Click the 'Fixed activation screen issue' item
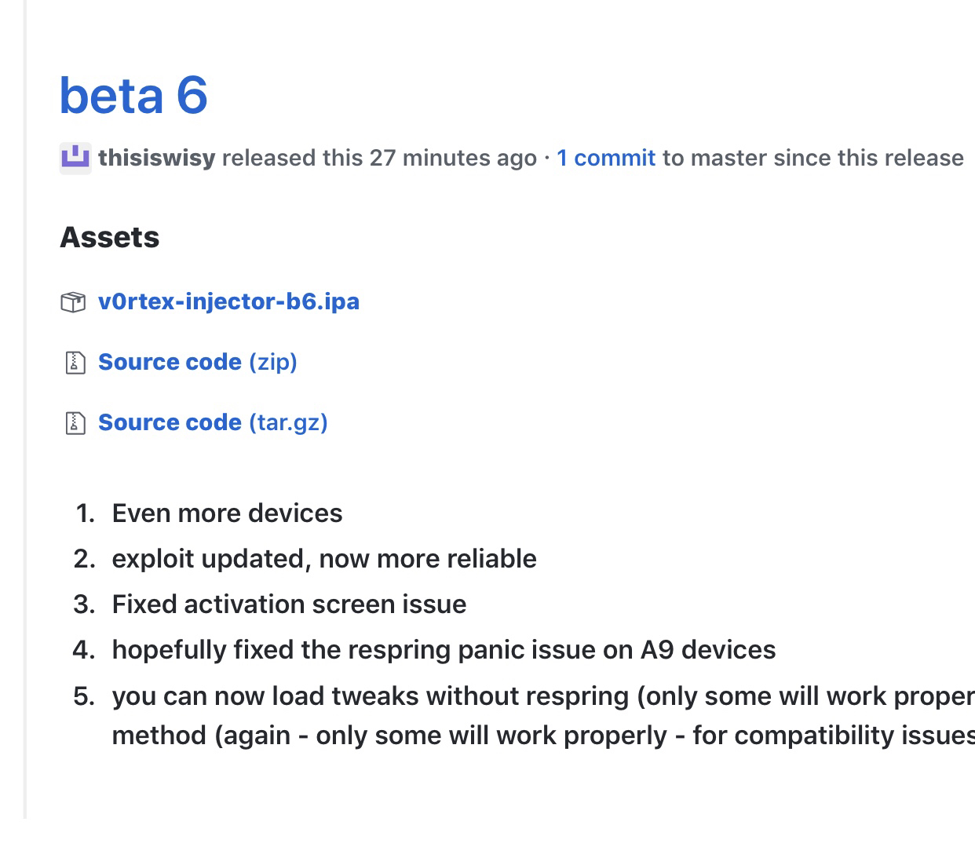The width and height of the screenshot is (975, 858). click(289, 604)
